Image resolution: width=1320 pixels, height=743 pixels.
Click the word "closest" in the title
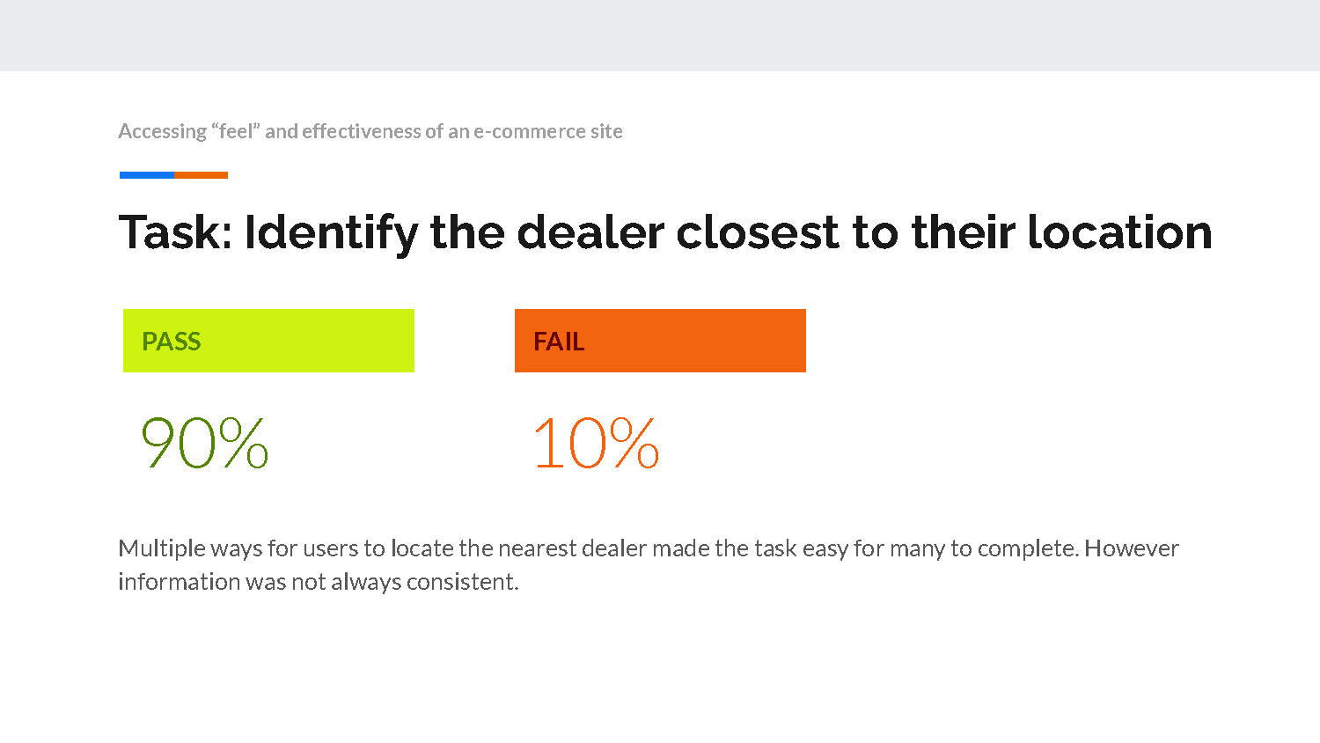(758, 232)
